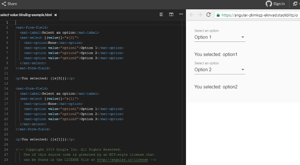Viewport: 300px width, 165px height.
Task: Click "option3" value on line 8
Action: (x=69, y=58)
